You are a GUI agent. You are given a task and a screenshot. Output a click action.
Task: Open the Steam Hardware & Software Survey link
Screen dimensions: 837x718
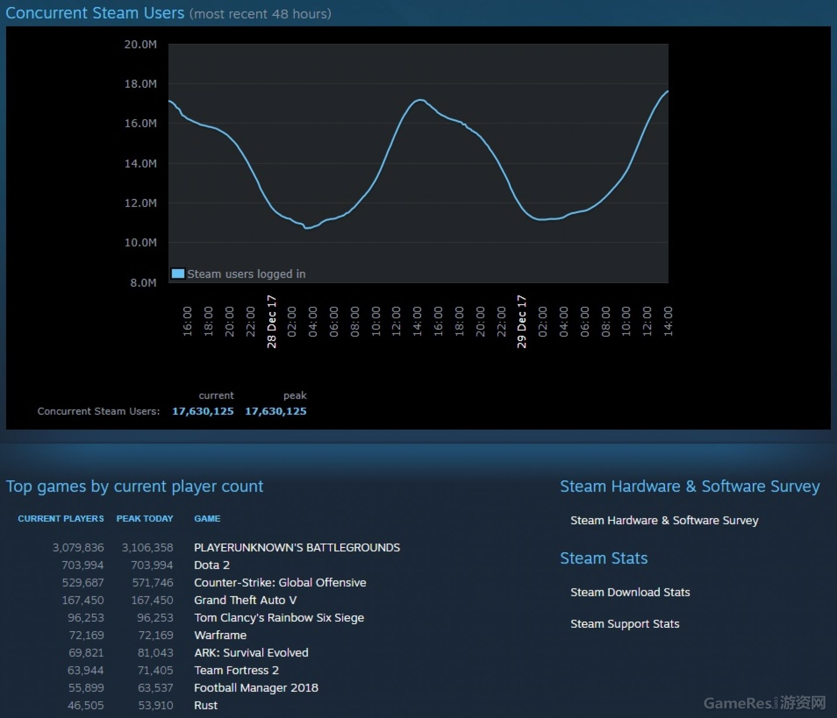coord(664,520)
